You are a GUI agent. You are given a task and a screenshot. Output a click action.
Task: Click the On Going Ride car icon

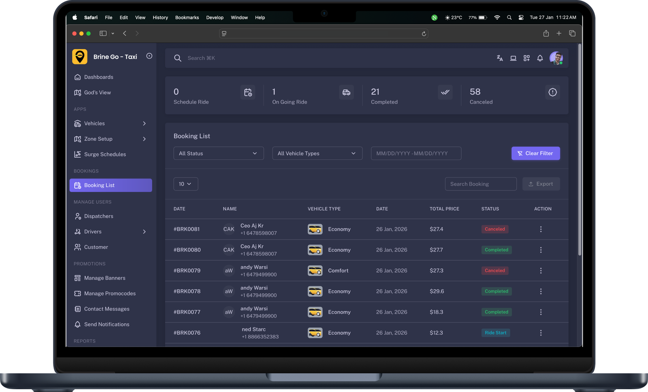(x=346, y=92)
